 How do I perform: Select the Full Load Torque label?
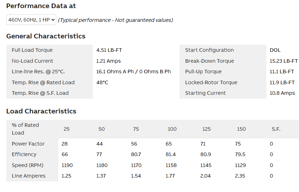tap(32, 50)
